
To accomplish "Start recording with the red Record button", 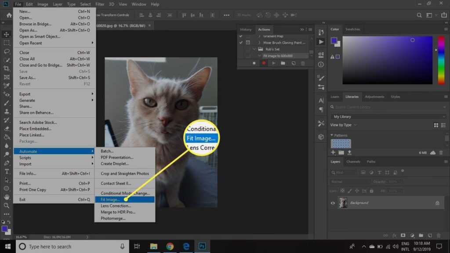I will (264, 63).
